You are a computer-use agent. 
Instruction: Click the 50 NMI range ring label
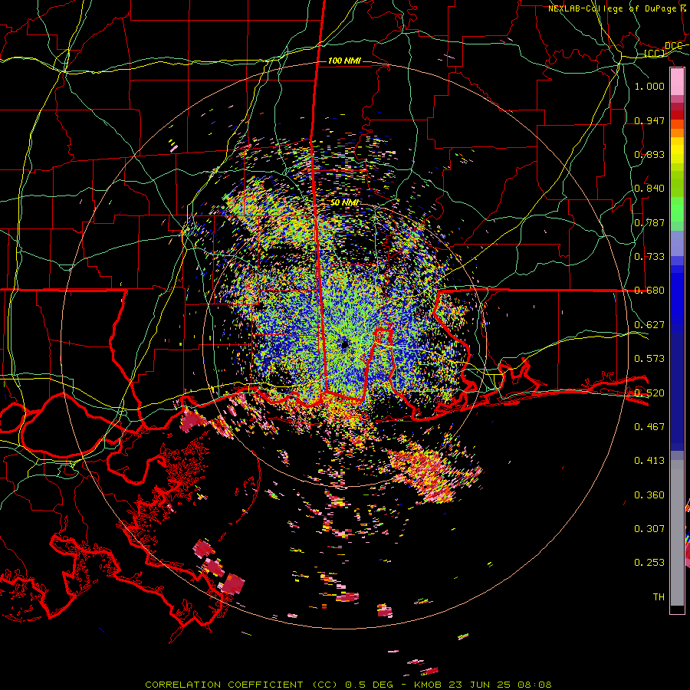coord(344,202)
